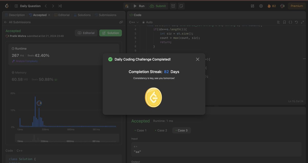Viewport: 308px width, 163px height.
Task: Copy submission link chain icon
Action: coord(121,22)
